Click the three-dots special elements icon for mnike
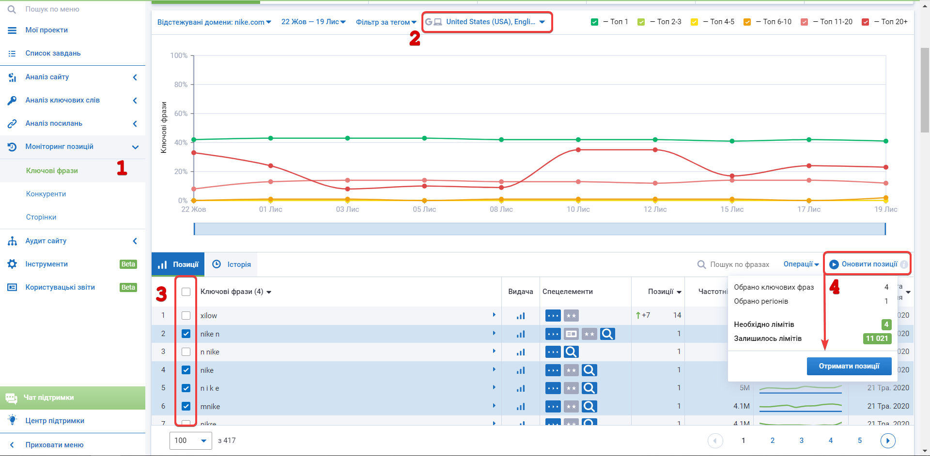 pyautogui.click(x=553, y=407)
